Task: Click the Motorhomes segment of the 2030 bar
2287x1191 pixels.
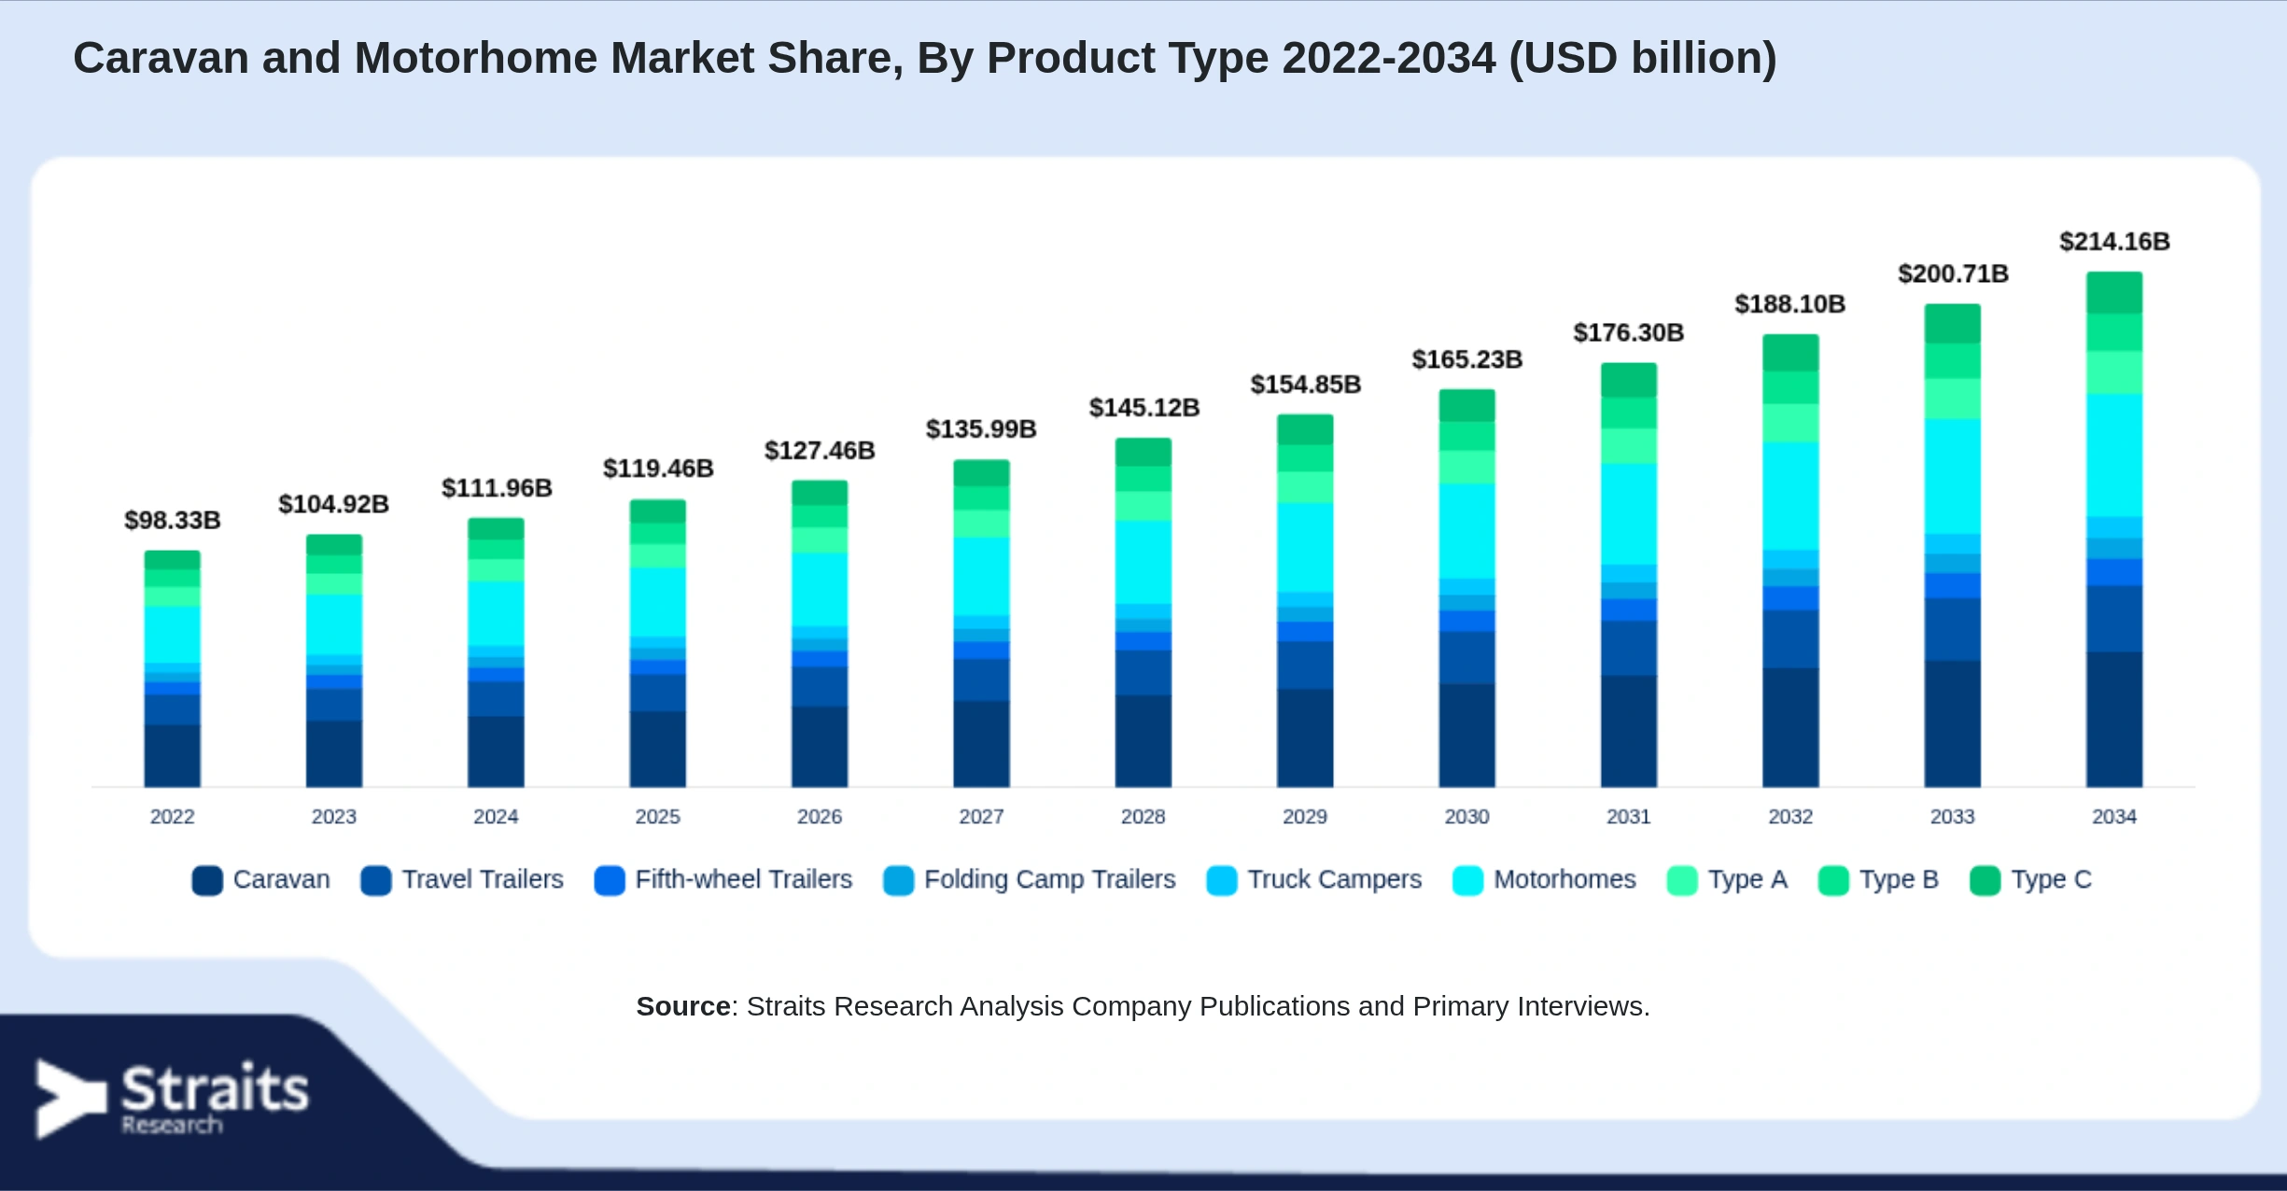Action: pyautogui.click(x=1466, y=531)
